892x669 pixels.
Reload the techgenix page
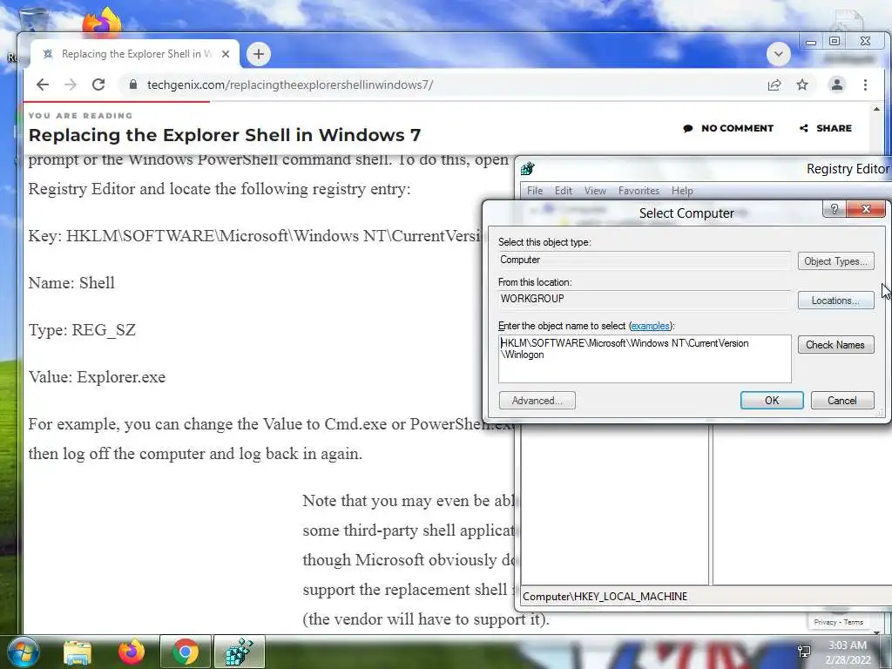point(98,84)
